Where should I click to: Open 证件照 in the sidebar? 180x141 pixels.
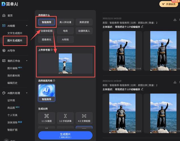11,100
